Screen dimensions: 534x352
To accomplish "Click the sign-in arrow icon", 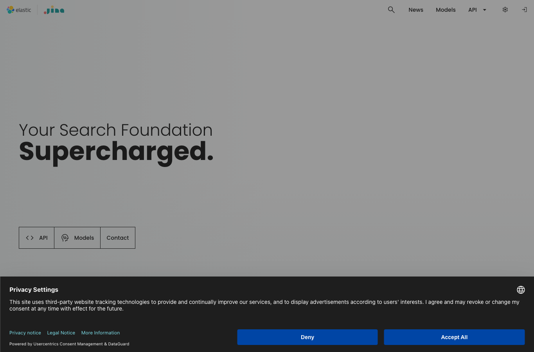I will pyautogui.click(x=524, y=10).
